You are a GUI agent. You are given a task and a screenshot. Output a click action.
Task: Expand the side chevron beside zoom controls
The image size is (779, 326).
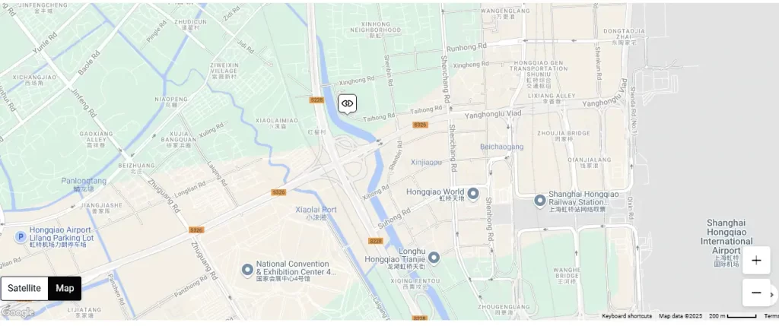773,295
